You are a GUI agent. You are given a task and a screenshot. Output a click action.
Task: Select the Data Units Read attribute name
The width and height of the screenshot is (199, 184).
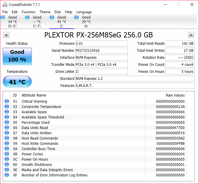(35, 128)
